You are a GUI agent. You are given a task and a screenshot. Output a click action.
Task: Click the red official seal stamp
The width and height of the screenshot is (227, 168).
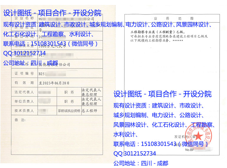198,135
